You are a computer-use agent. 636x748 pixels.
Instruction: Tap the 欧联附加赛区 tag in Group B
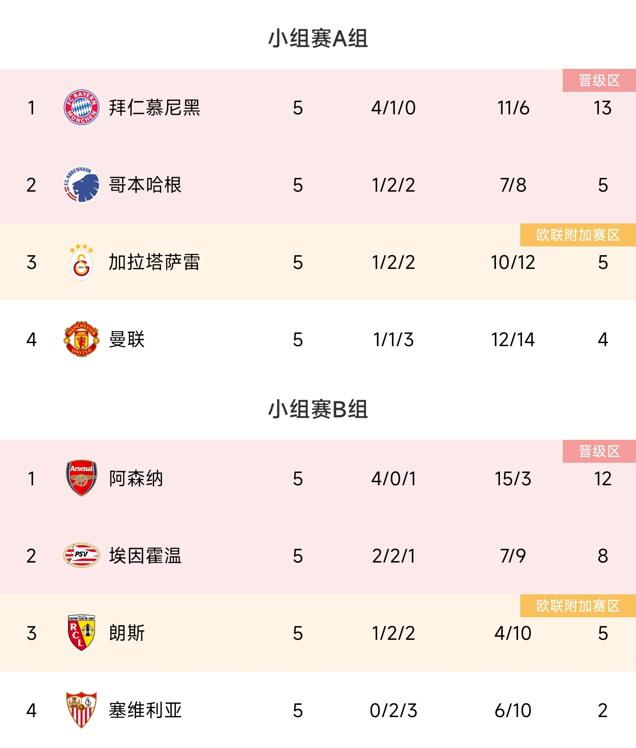578,606
